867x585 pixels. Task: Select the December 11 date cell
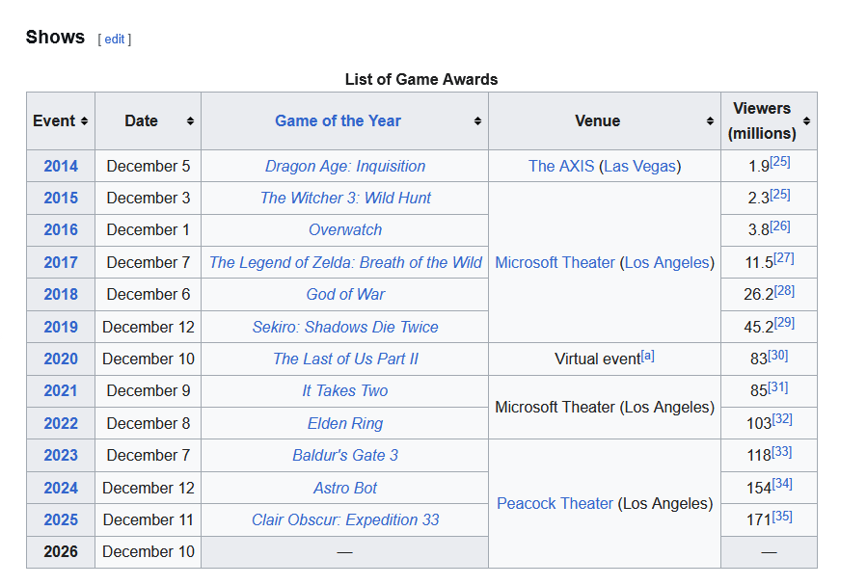(x=149, y=519)
